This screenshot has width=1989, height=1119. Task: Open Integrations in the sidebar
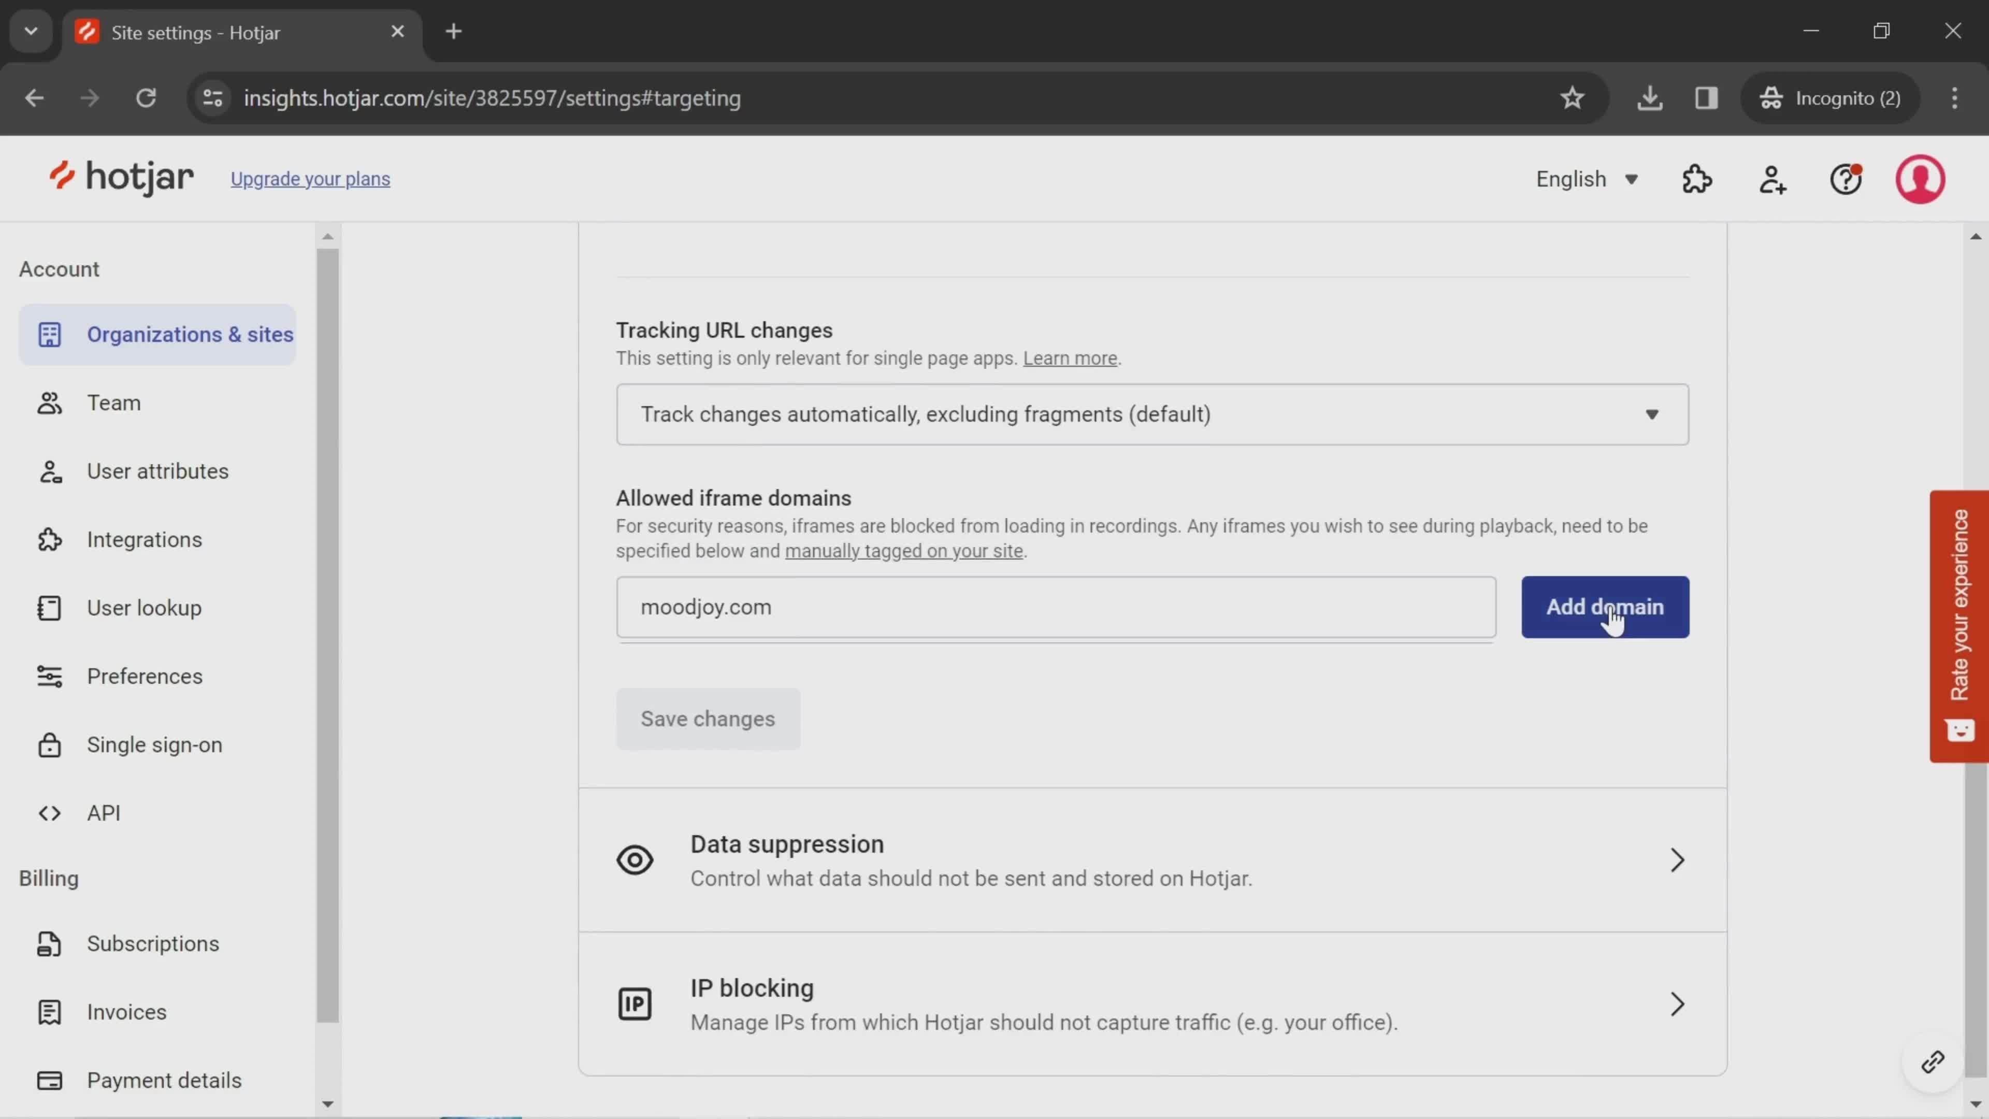click(x=157, y=540)
